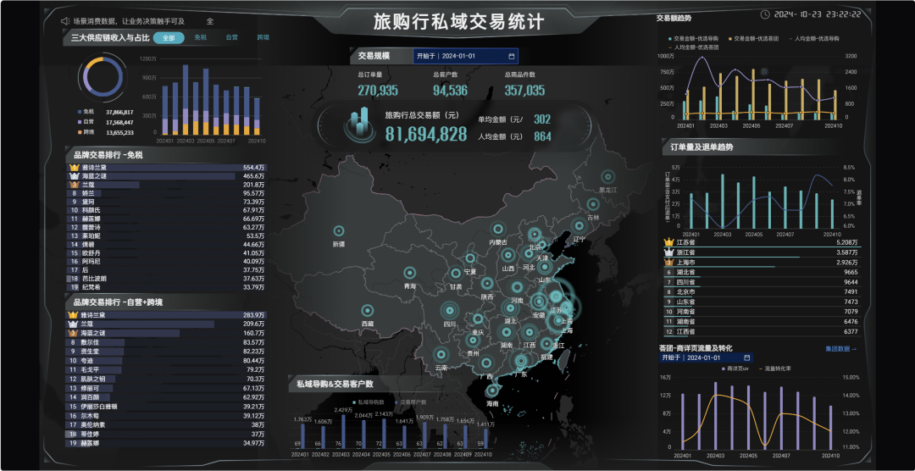Click the donut chart of supply chain share
The width and height of the screenshot is (915, 471).
[103, 78]
